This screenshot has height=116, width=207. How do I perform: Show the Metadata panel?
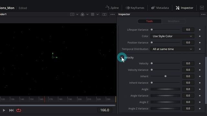tap(160, 8)
